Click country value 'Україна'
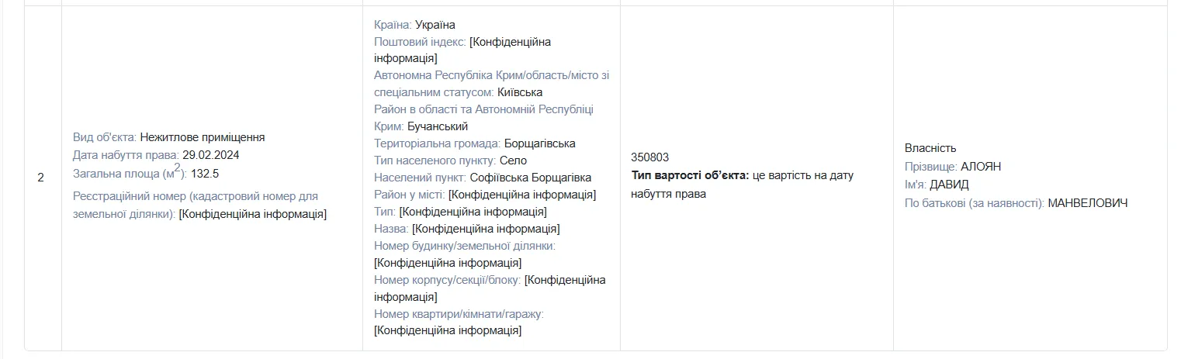 point(435,25)
